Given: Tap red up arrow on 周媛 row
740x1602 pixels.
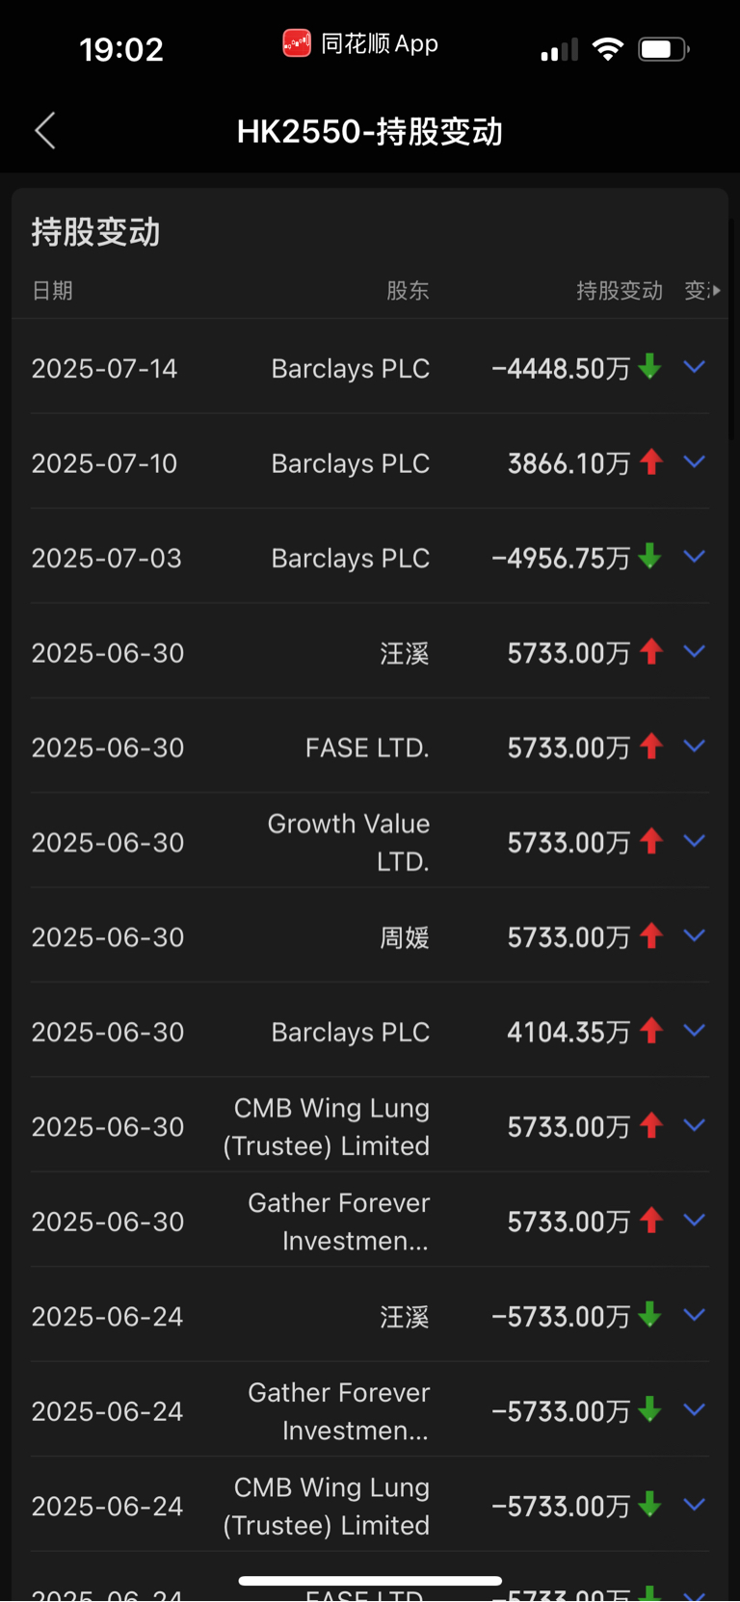Looking at the screenshot, I should click(651, 935).
